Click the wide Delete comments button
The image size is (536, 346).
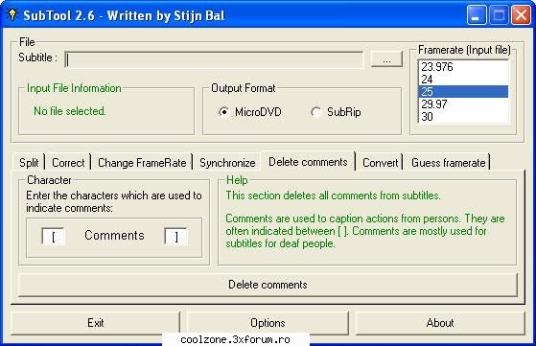point(268,285)
